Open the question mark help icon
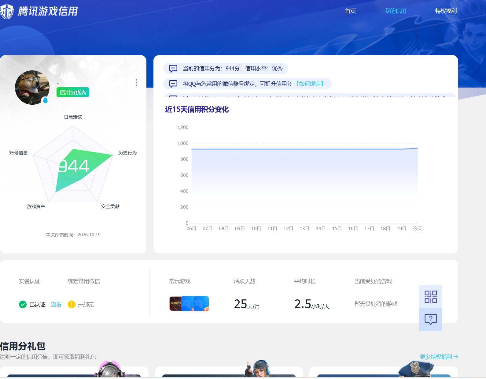This screenshot has width=486, height=379. (x=431, y=320)
